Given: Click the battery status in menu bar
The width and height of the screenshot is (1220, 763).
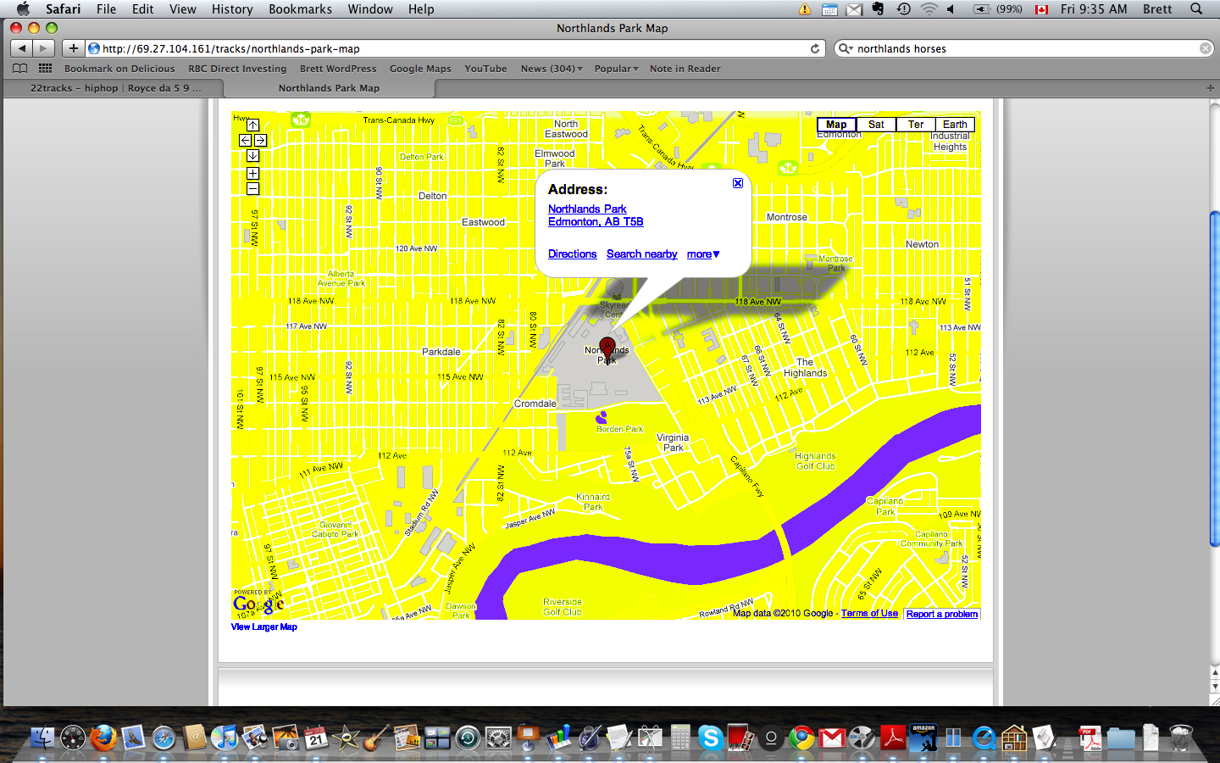Looking at the screenshot, I should point(999,9).
